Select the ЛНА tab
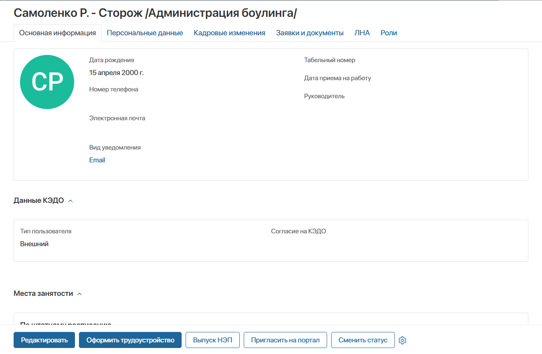Viewport: 542px width, 354px height. (362, 33)
